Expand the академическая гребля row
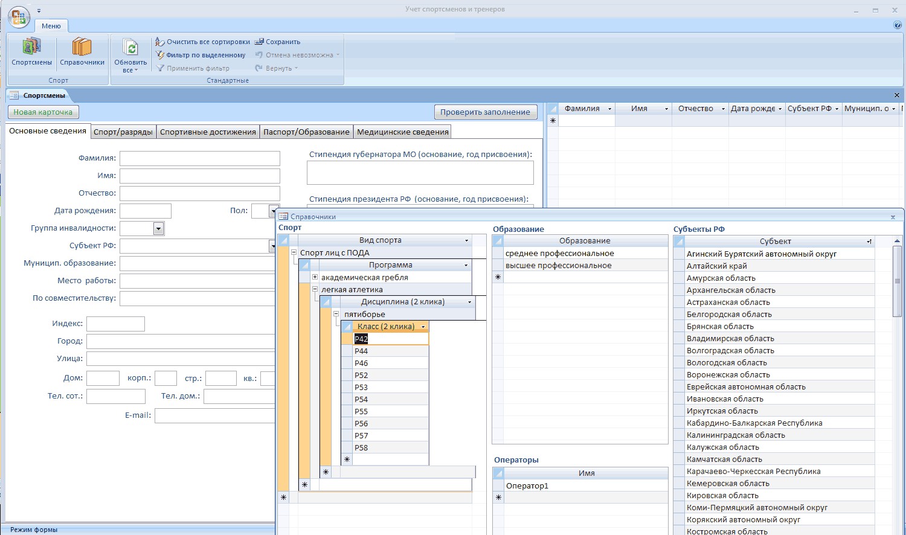This screenshot has height=535, width=906. [x=315, y=277]
